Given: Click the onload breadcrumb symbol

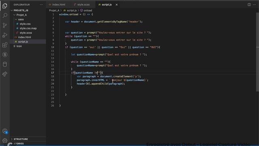Looking at the screenshot, I should 86,11.
